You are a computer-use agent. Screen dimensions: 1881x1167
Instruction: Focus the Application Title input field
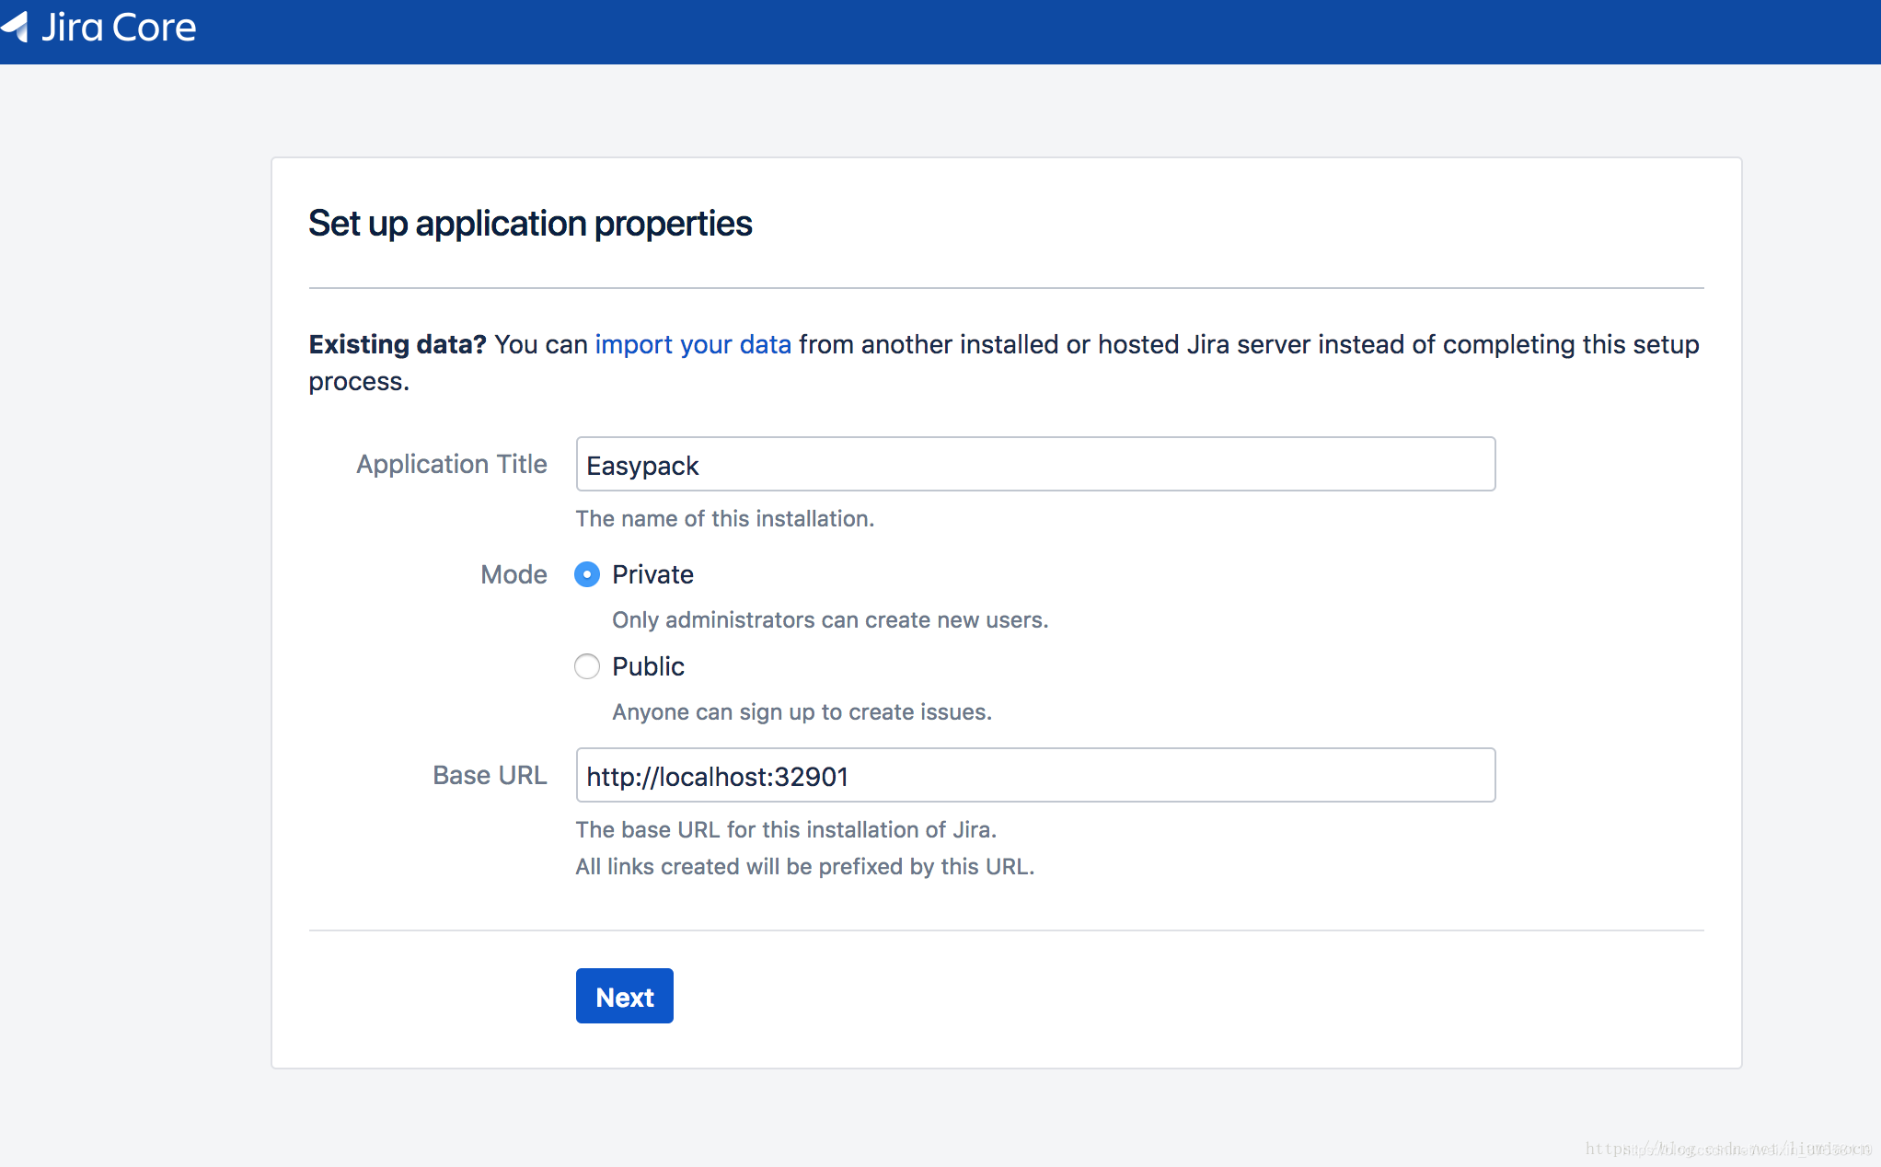click(1035, 464)
